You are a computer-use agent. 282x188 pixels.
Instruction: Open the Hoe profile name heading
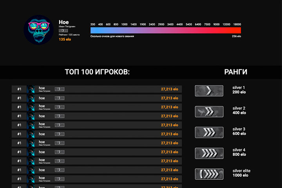[64, 22]
